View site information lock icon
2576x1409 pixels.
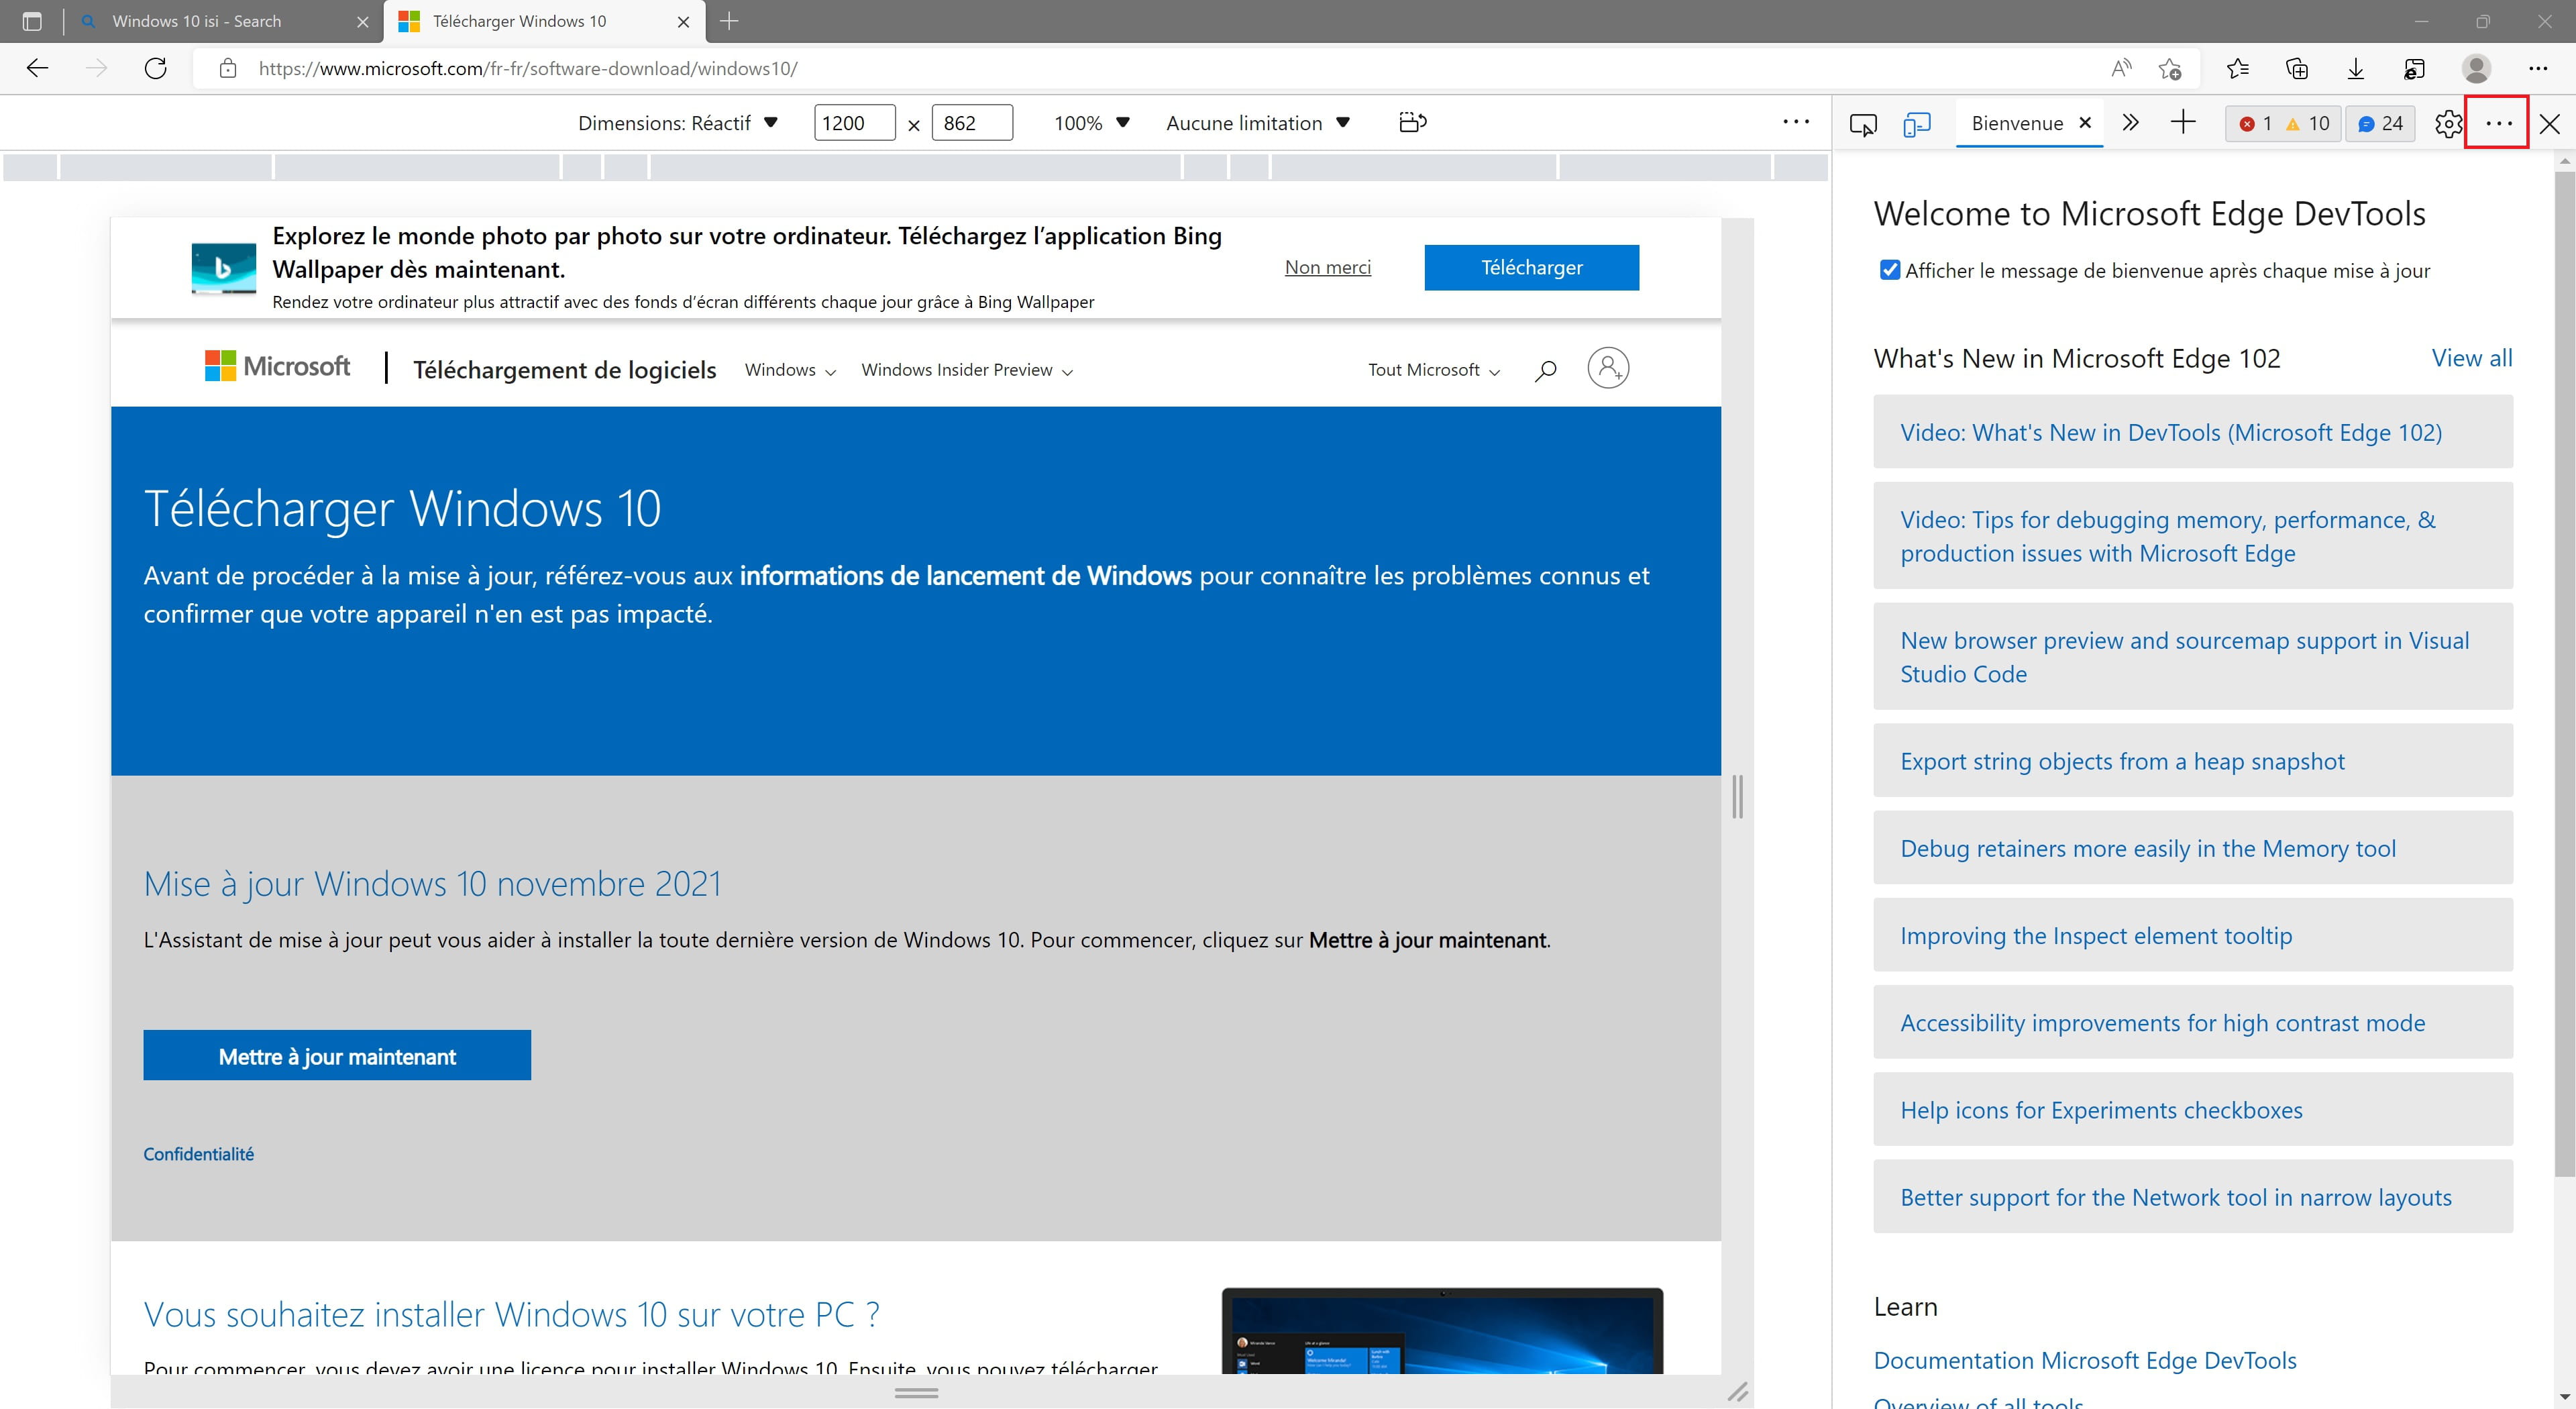(x=228, y=68)
